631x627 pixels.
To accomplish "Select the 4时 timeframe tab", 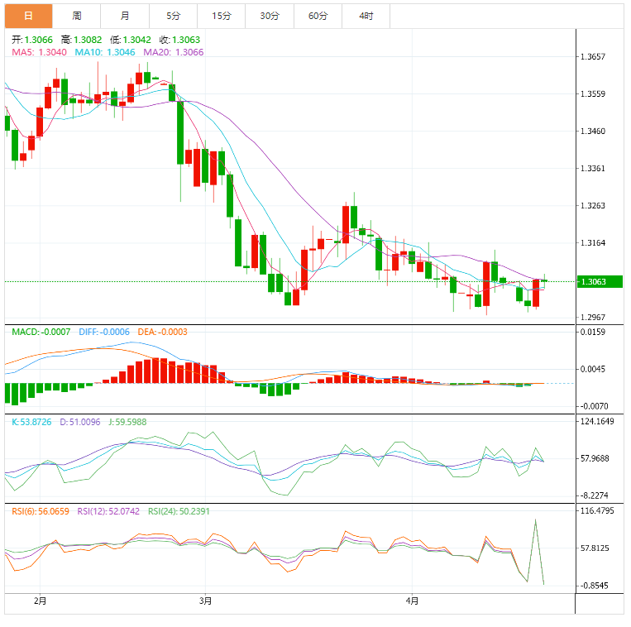I will coord(366,16).
